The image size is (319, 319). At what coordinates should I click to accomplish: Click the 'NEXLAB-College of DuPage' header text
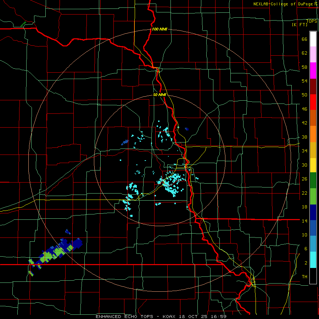pyautogui.click(x=284, y=4)
